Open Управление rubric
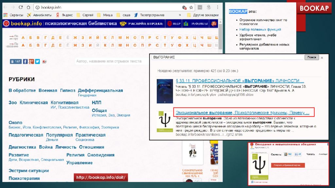 pos(79,163)
